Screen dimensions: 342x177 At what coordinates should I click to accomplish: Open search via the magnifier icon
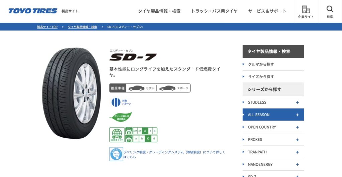[330, 9]
